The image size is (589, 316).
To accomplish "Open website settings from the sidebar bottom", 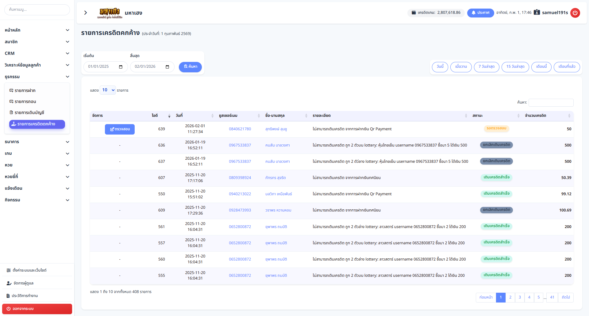I will point(29,270).
